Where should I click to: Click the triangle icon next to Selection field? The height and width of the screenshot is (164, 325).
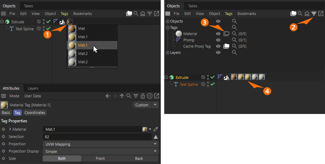pos(156,137)
